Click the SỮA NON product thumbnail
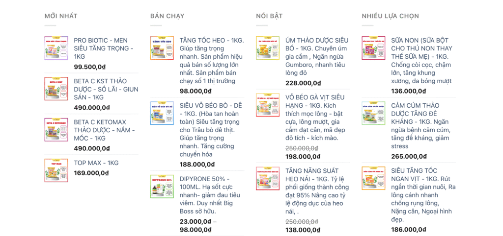 coord(373,48)
